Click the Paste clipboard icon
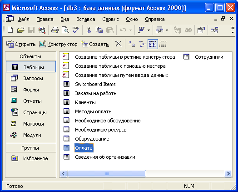Image resolution: width=238 pixels, height=192 pixels. 109,30
